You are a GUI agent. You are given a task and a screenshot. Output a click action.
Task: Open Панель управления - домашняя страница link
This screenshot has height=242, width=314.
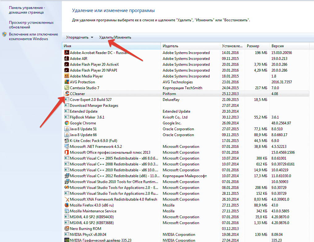pyautogui.click(x=27, y=10)
